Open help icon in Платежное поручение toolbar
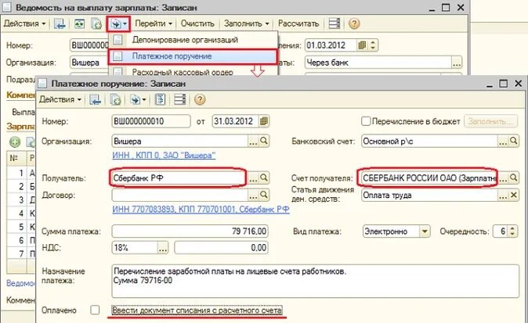The height and width of the screenshot is (323, 528). pyautogui.click(x=200, y=99)
